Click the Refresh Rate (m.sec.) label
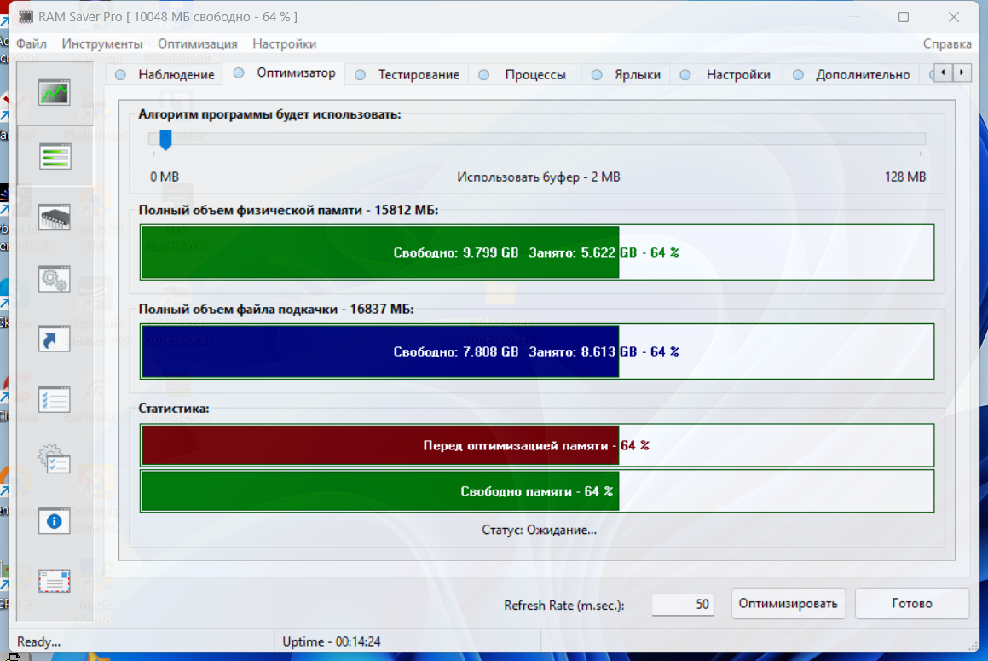This screenshot has width=988, height=661. [564, 606]
